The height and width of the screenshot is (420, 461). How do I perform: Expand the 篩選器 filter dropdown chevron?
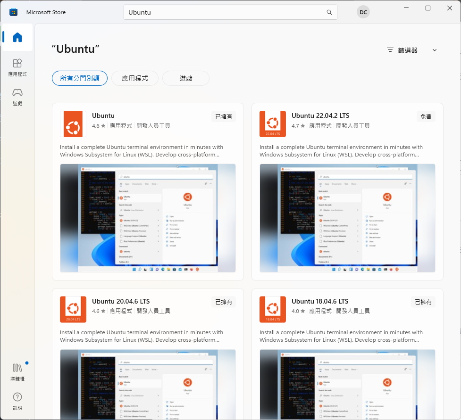[x=435, y=50]
